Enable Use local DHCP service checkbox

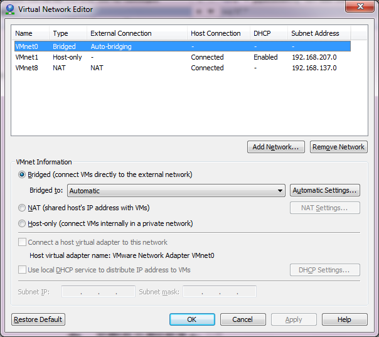(22, 270)
